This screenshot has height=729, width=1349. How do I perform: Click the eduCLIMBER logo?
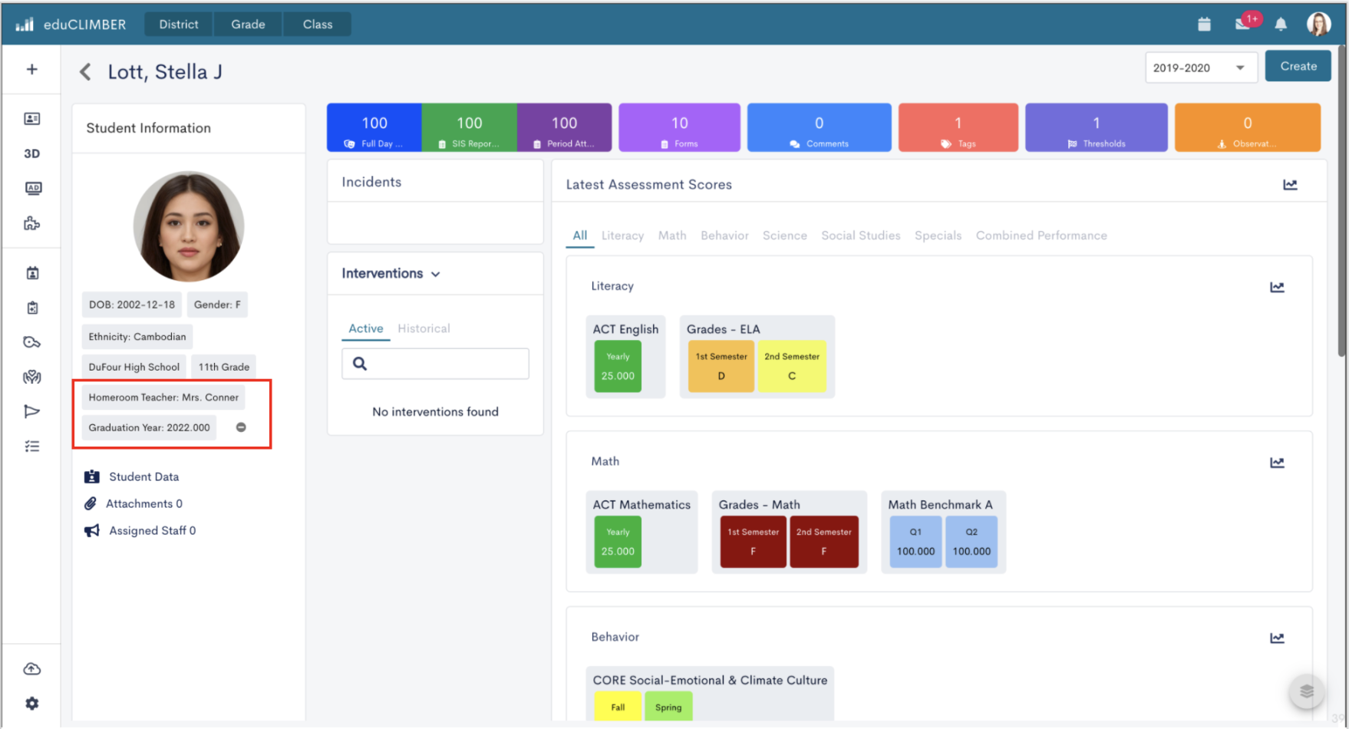[71, 25]
